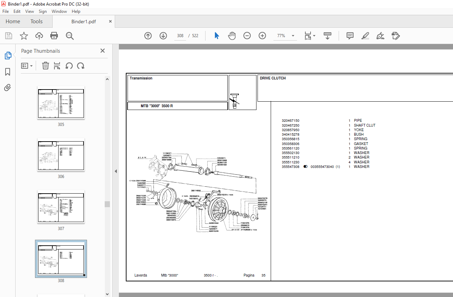Viewport: 453px width, 297px height.
Task: Click the Pagina 35 footer text
Action: tap(254, 275)
